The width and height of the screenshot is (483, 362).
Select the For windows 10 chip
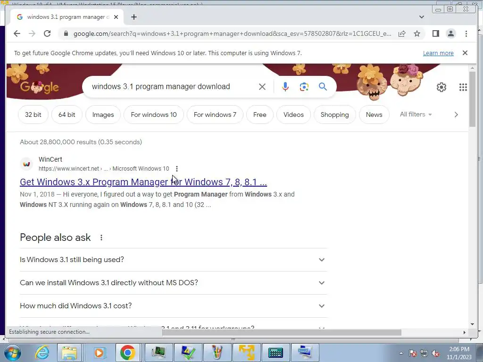click(x=154, y=115)
